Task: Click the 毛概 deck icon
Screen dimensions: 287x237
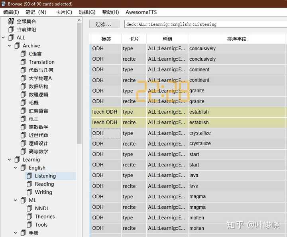Action: [x=23, y=103]
